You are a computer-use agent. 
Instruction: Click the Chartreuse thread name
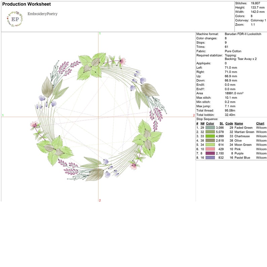[242, 136]
